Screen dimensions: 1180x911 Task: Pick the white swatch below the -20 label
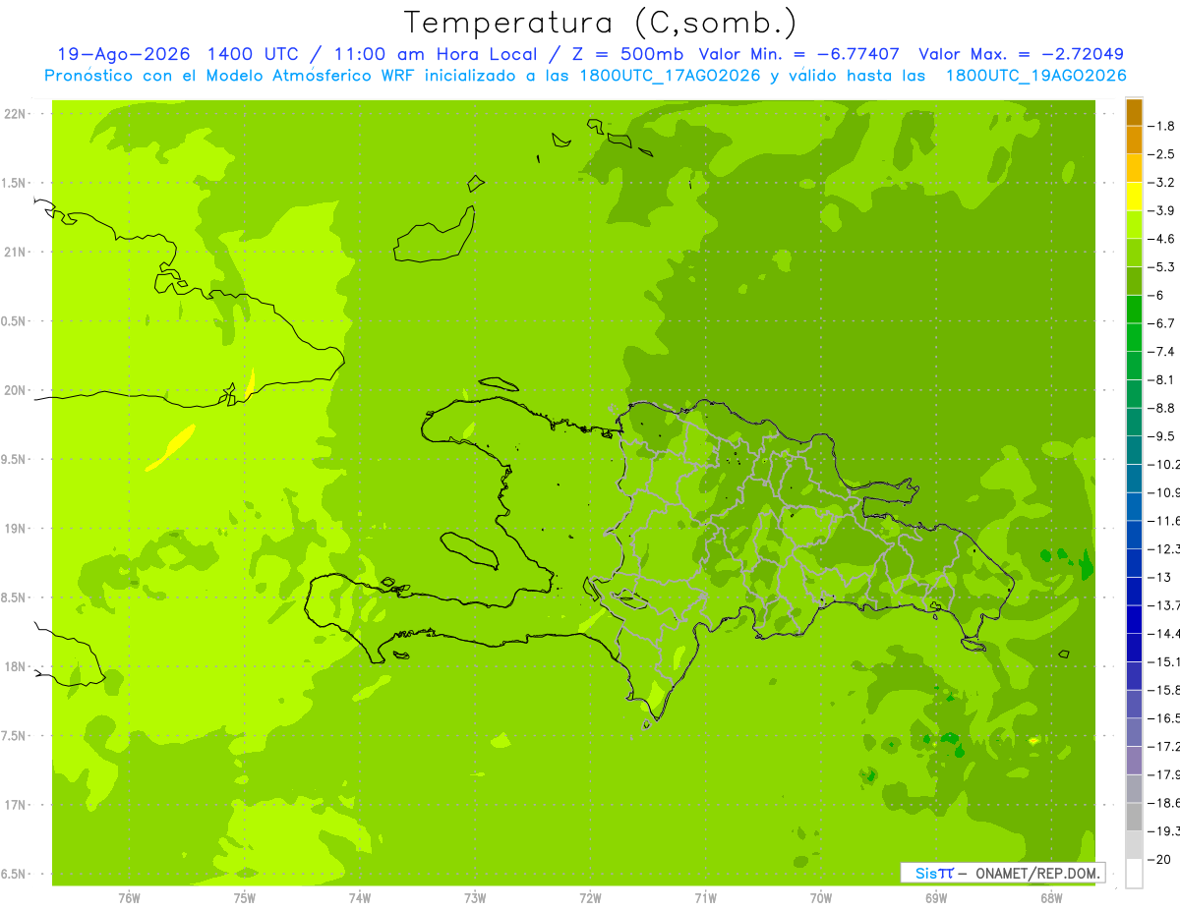coord(1134,874)
